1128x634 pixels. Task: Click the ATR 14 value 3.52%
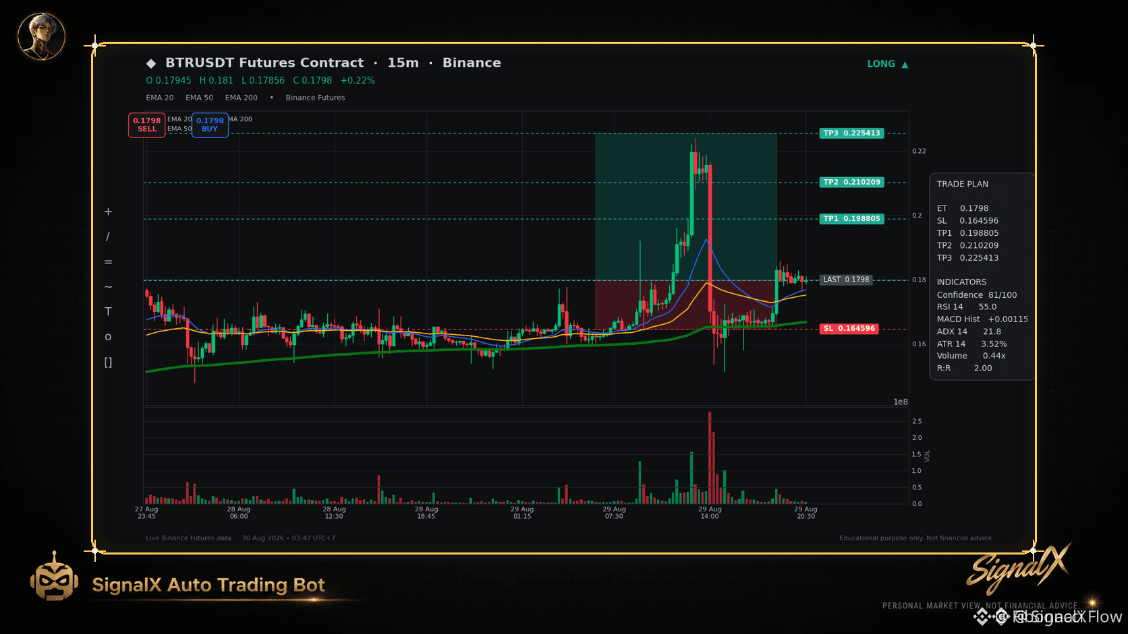[x=994, y=344]
